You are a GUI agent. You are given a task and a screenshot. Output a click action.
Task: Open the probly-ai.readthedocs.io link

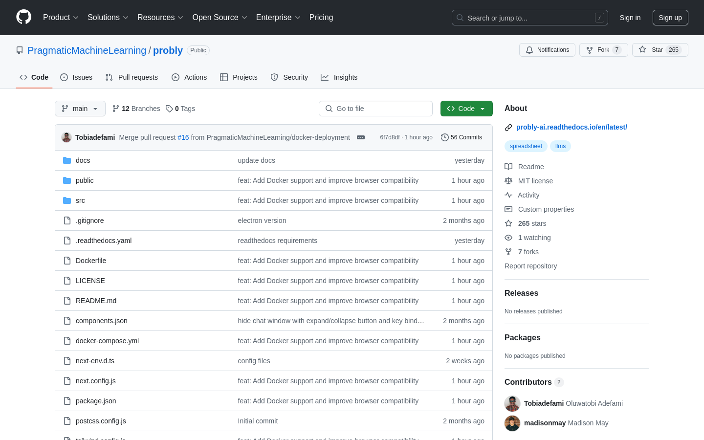572,127
